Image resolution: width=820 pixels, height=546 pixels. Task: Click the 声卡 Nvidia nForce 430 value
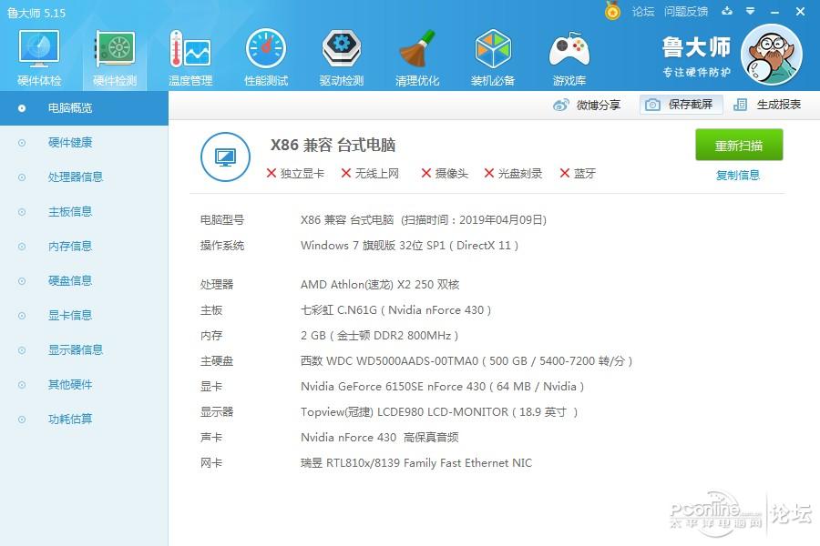coord(380,438)
